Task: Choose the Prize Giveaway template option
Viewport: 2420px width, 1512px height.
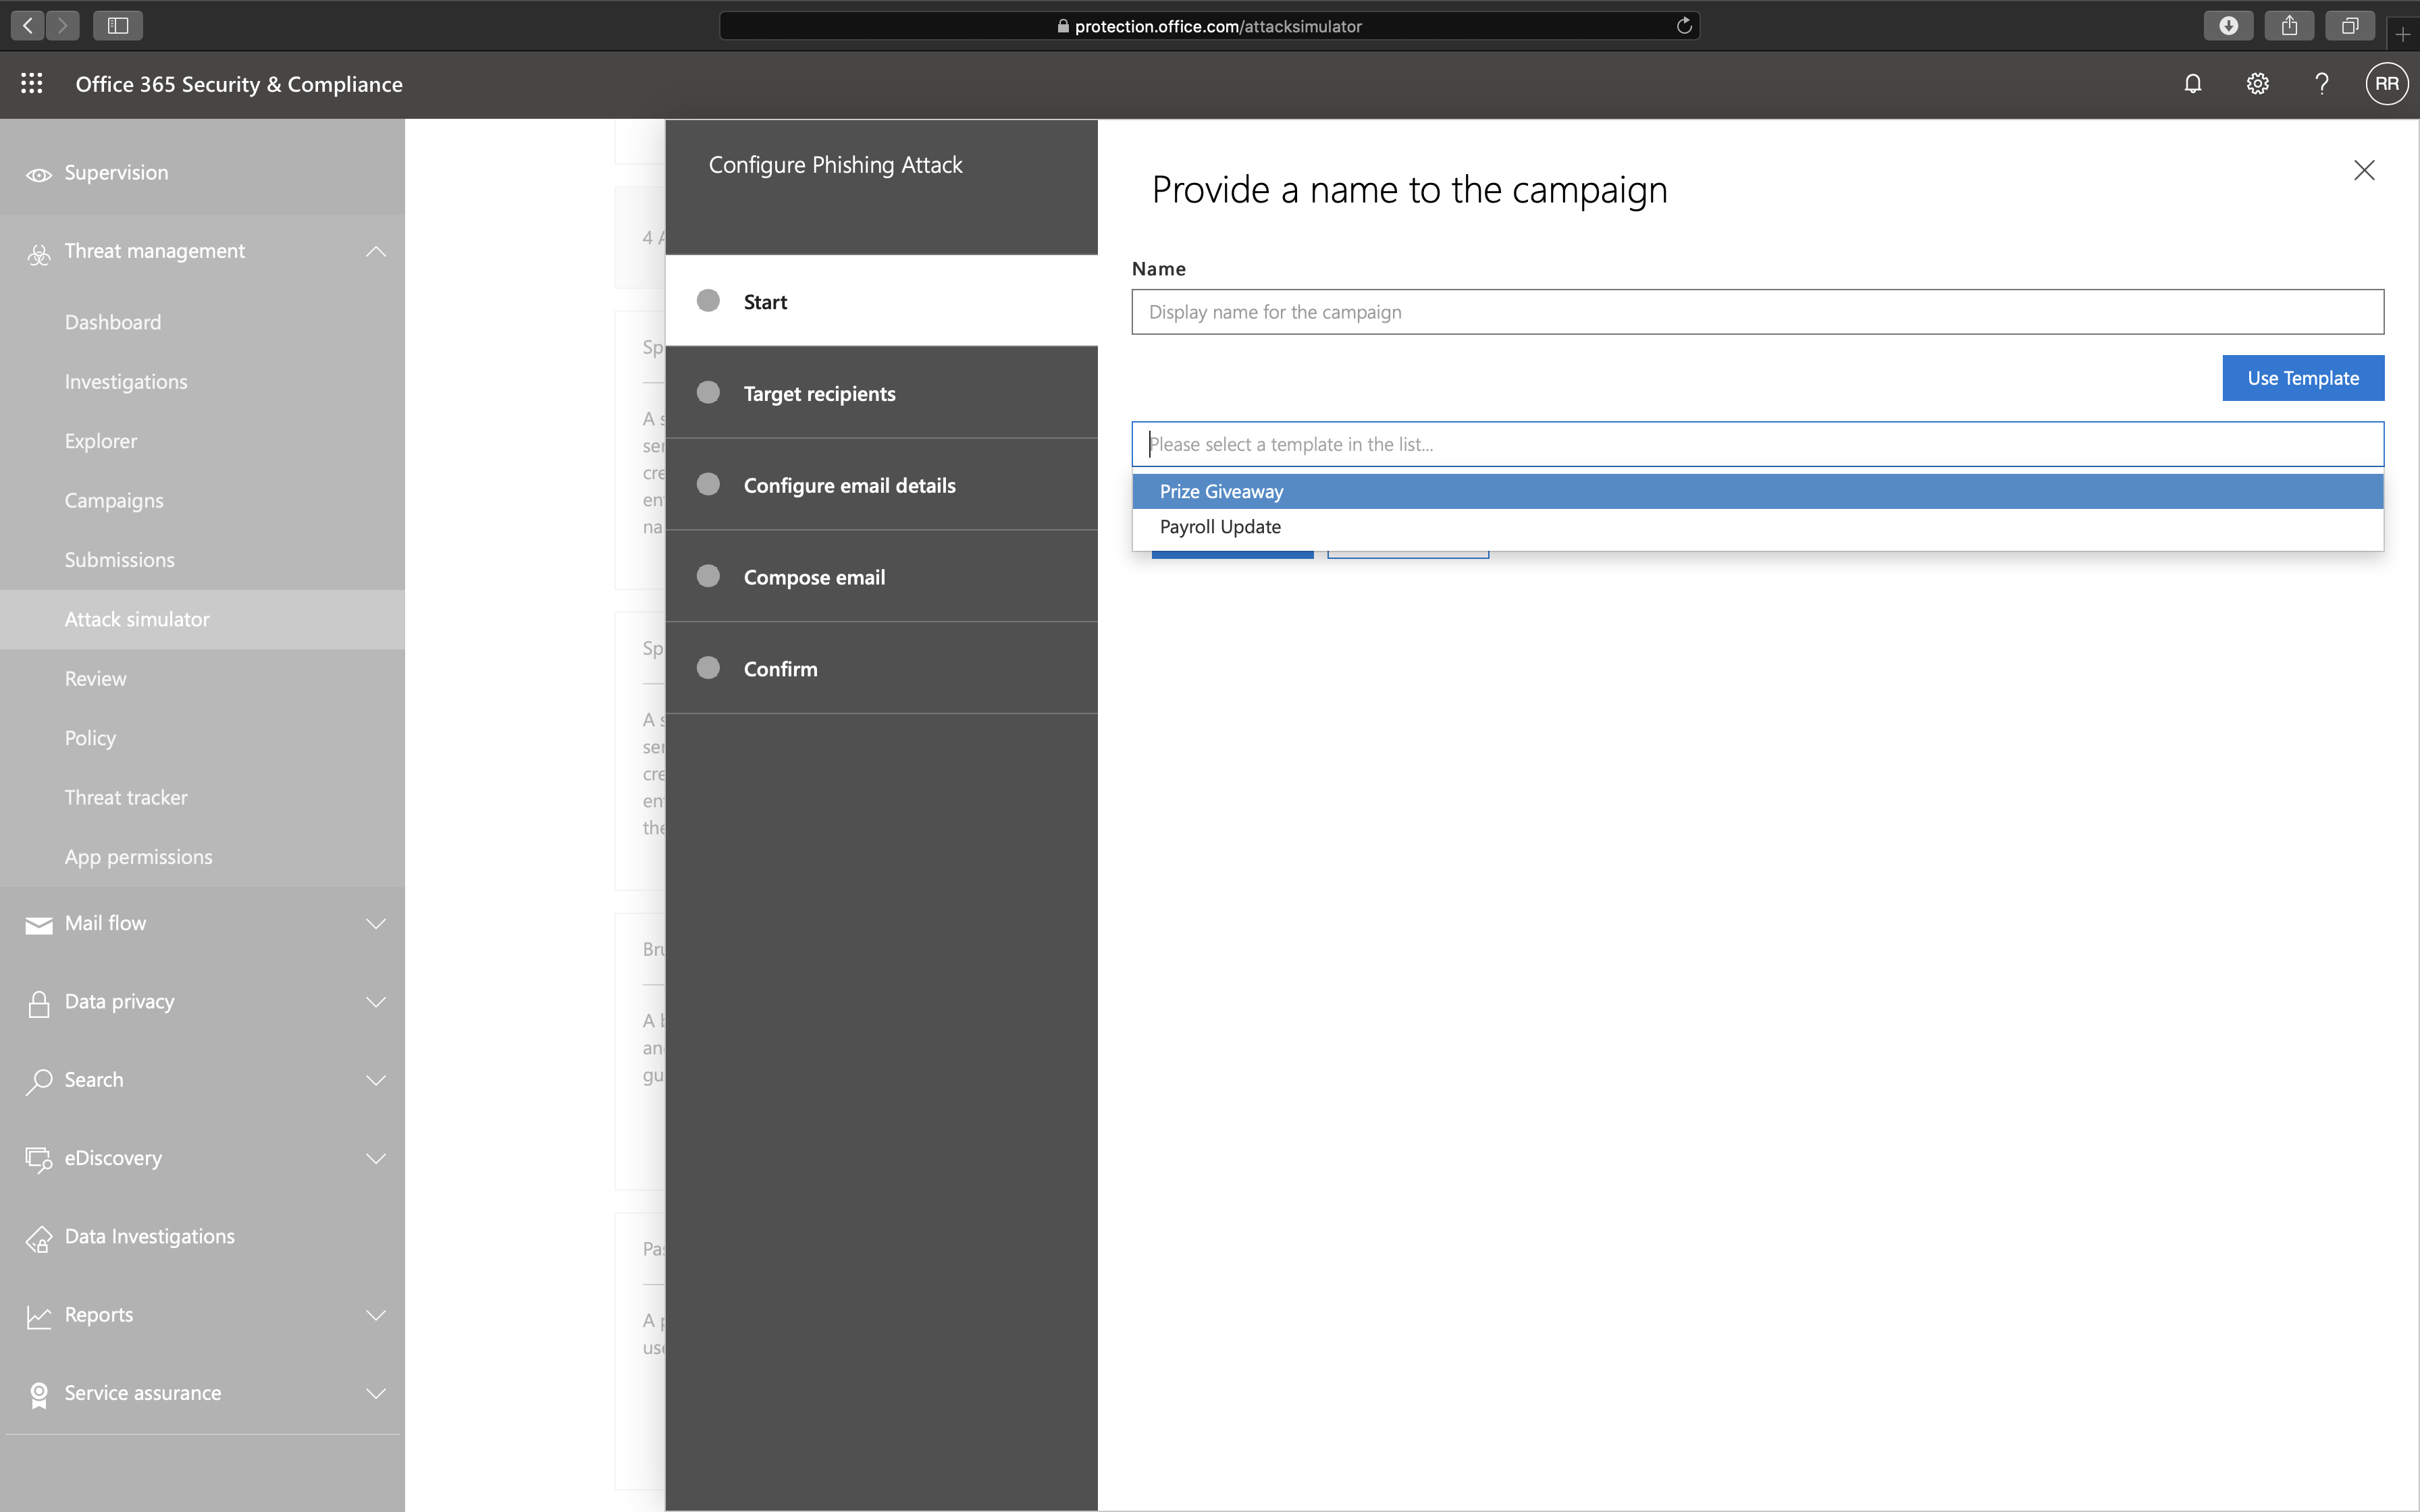Action: click(1221, 491)
